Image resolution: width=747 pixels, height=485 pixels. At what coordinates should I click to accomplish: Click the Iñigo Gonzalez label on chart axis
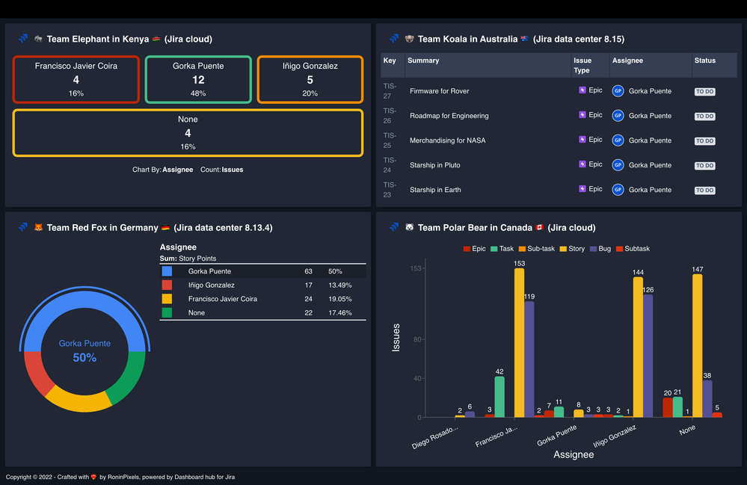click(615, 436)
